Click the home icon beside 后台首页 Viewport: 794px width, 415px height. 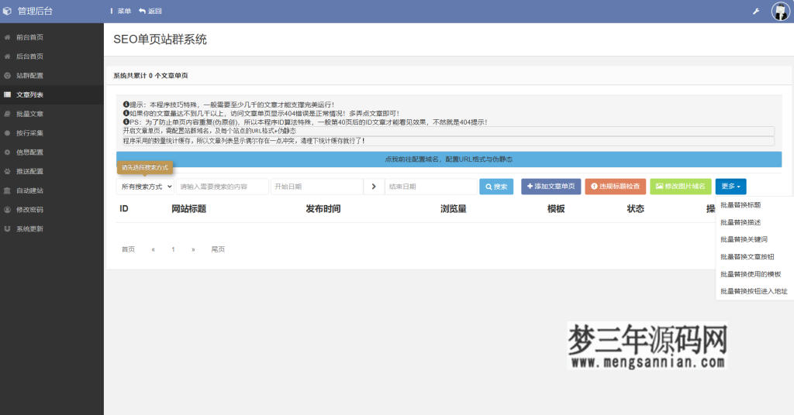(7, 57)
